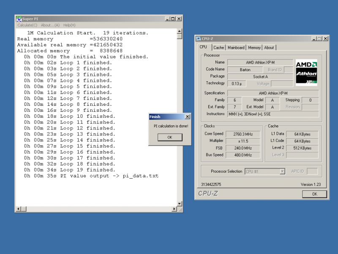The image size is (338, 254).
Task: Open the Help(H) menu in Super PI
Action: 69,25
